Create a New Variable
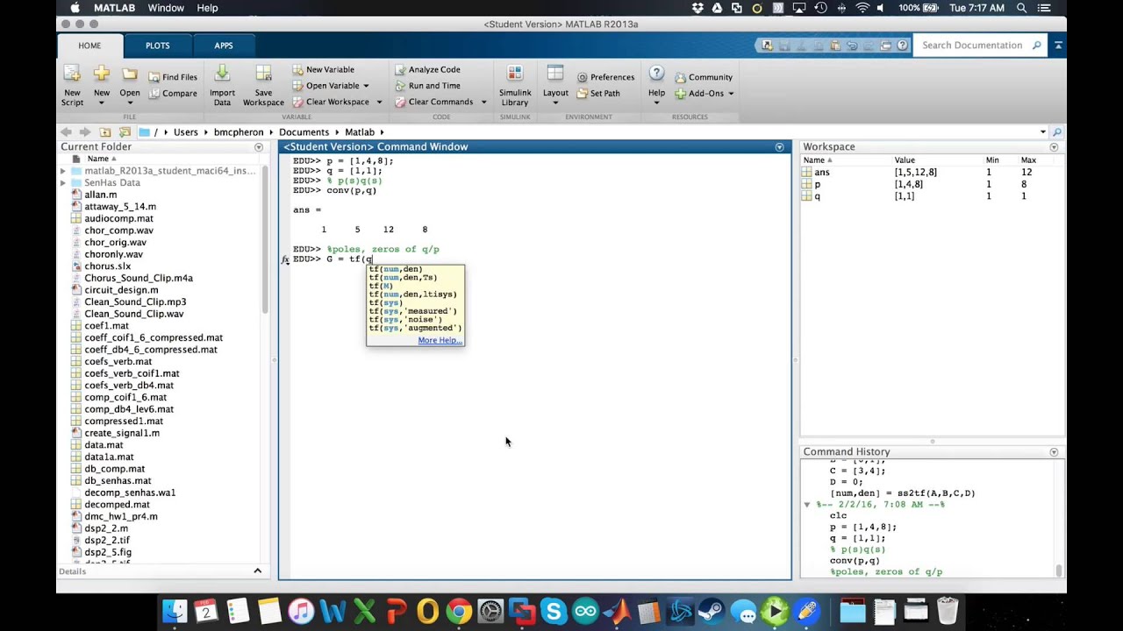 click(323, 69)
